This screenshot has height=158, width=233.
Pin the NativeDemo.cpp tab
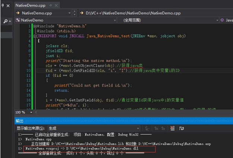[x=51, y=5]
